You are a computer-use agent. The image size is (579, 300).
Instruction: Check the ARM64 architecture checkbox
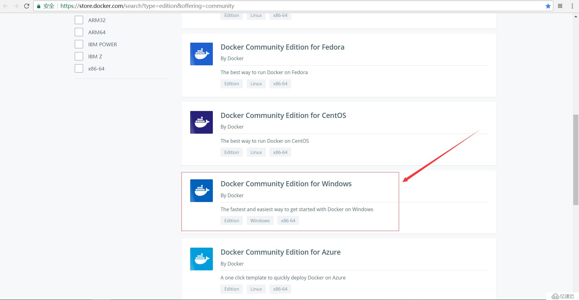click(x=79, y=32)
